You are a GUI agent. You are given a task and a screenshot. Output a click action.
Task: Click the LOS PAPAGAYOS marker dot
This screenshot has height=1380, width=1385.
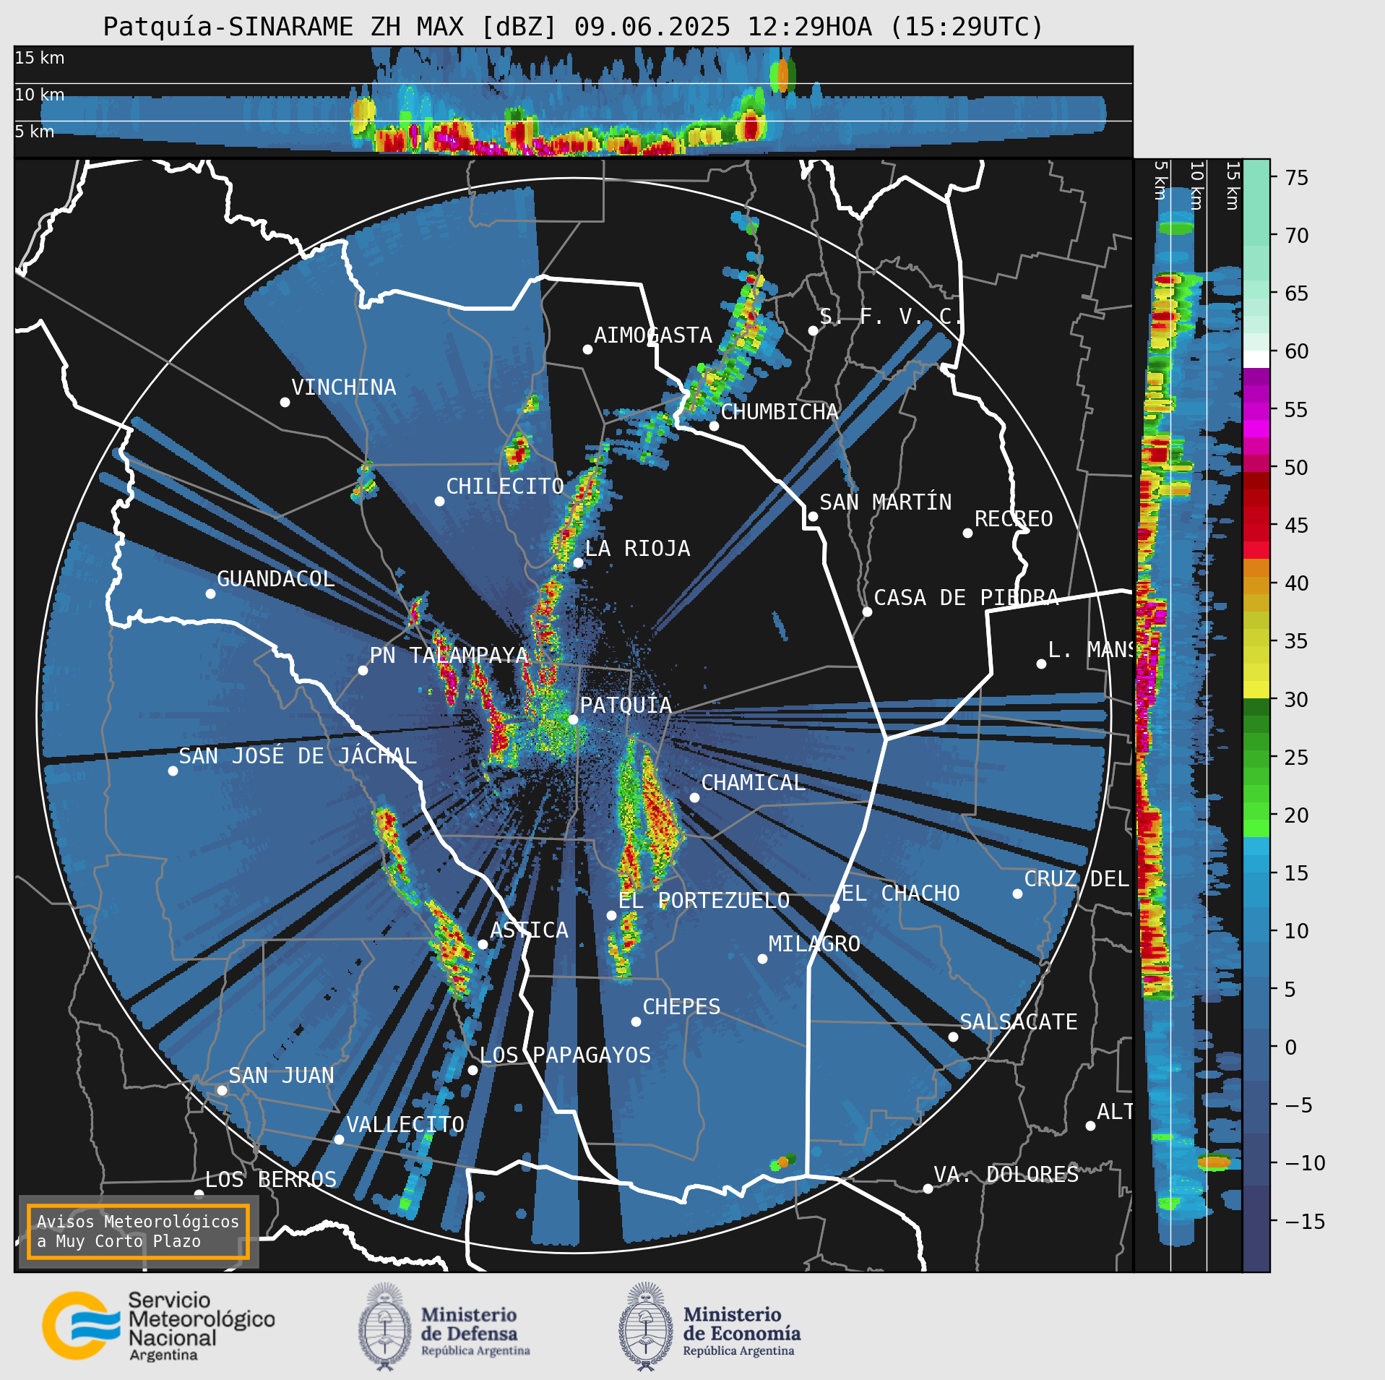coord(473,1070)
